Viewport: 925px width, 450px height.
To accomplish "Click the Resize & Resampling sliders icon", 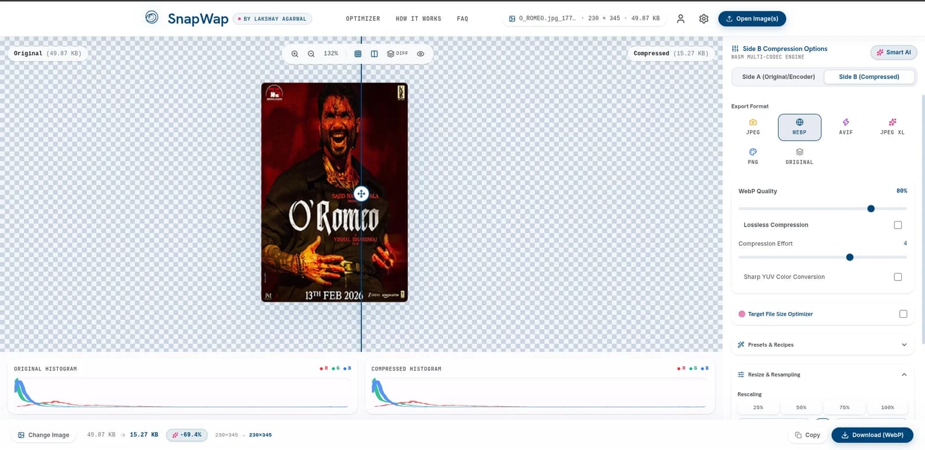I will (741, 374).
